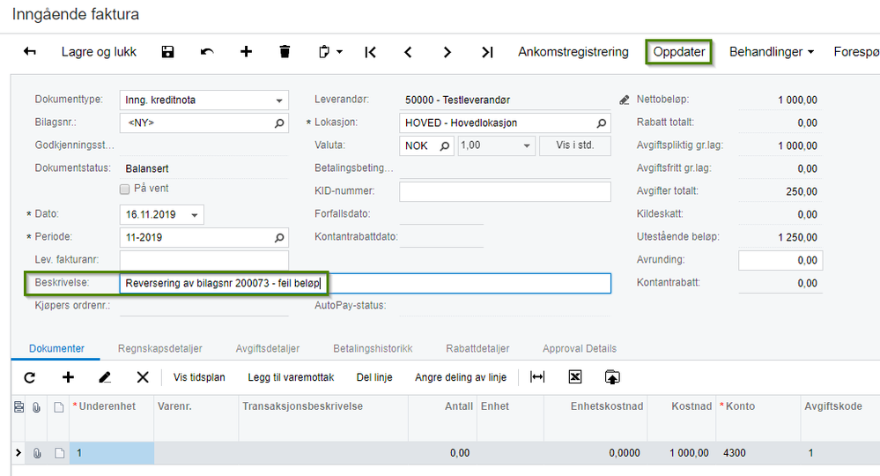
Task: Click the Oppdater button
Action: pyautogui.click(x=679, y=52)
